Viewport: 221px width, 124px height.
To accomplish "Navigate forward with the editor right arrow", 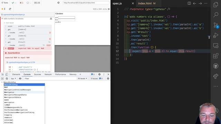I will 200,3.
